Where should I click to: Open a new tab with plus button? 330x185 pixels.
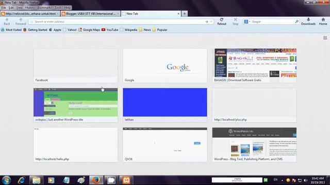(185, 14)
